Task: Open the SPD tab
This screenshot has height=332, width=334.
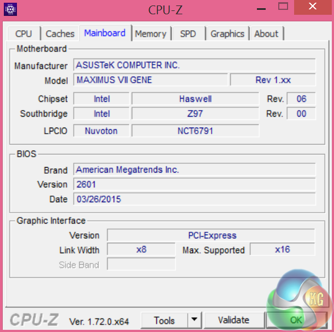Action: point(188,34)
